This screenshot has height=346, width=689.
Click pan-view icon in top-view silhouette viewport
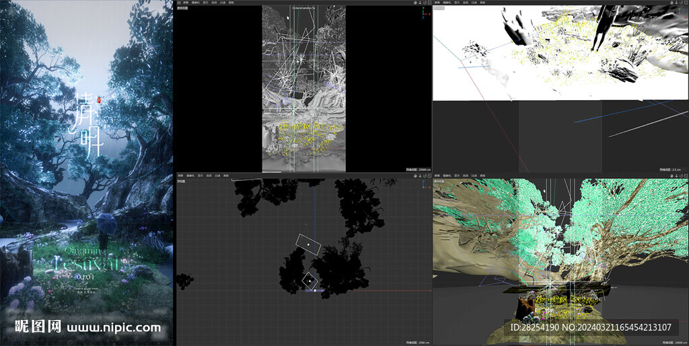tap(415, 175)
